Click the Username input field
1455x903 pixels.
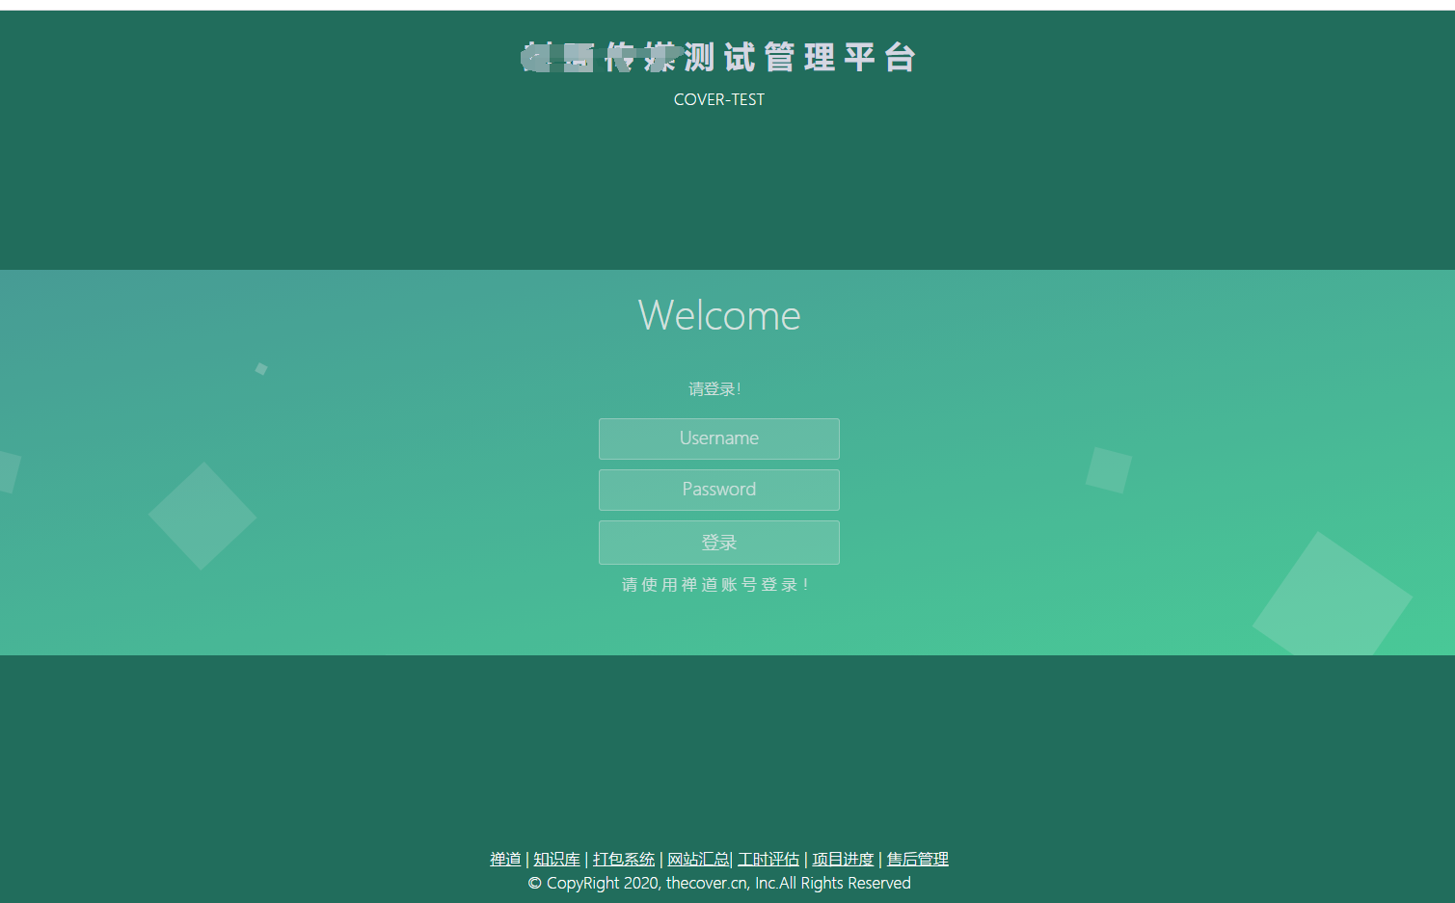coord(719,438)
